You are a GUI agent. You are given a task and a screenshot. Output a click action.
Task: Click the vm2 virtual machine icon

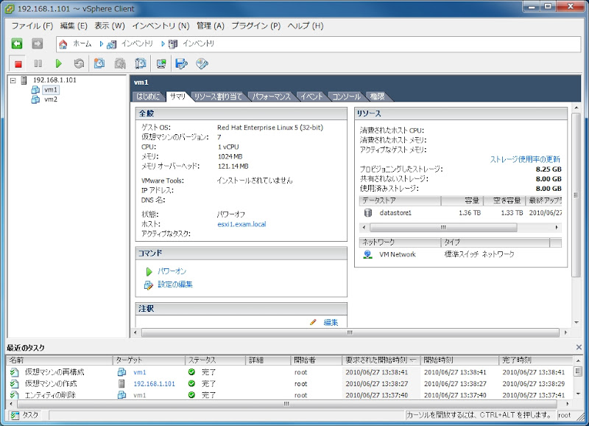click(x=35, y=99)
